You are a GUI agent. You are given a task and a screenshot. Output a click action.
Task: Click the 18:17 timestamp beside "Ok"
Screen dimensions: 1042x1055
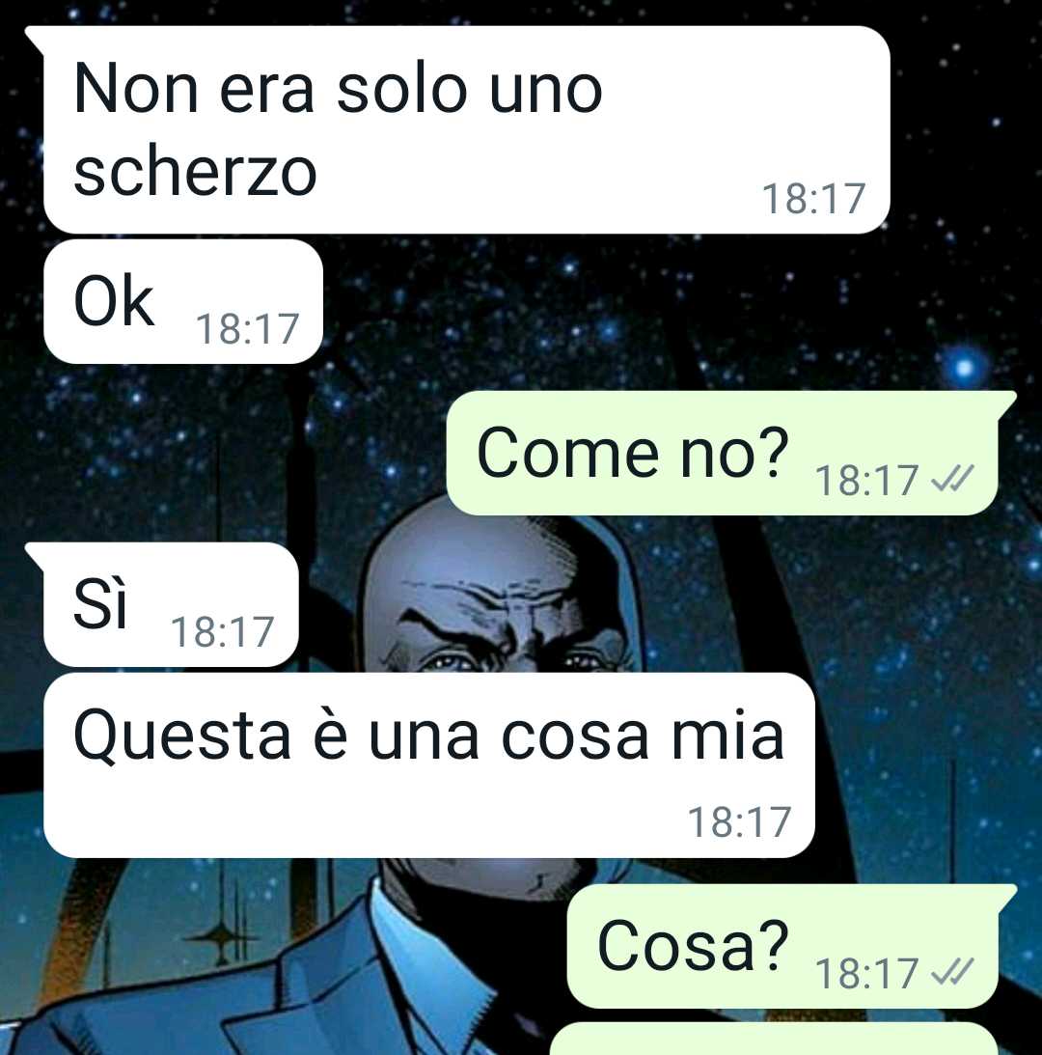pyautogui.click(x=247, y=329)
